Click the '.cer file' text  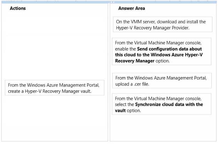[142, 84]
